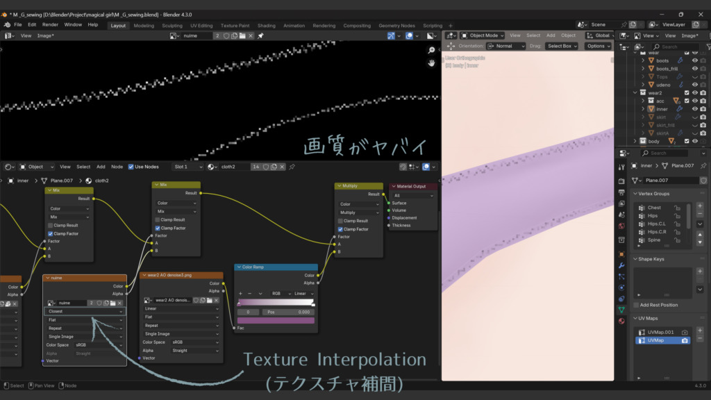This screenshot has width=711, height=400.
Task: Open the Render menu
Action: point(50,25)
